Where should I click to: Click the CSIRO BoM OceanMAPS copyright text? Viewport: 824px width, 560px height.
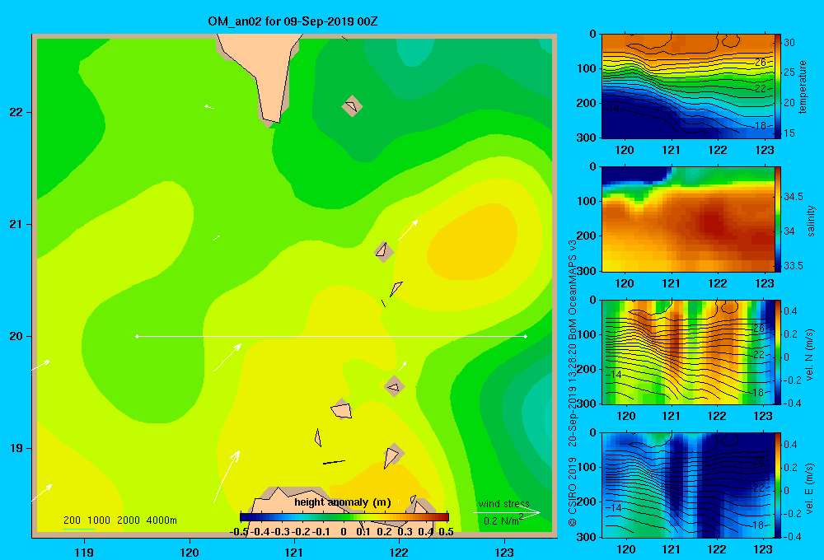click(x=573, y=383)
